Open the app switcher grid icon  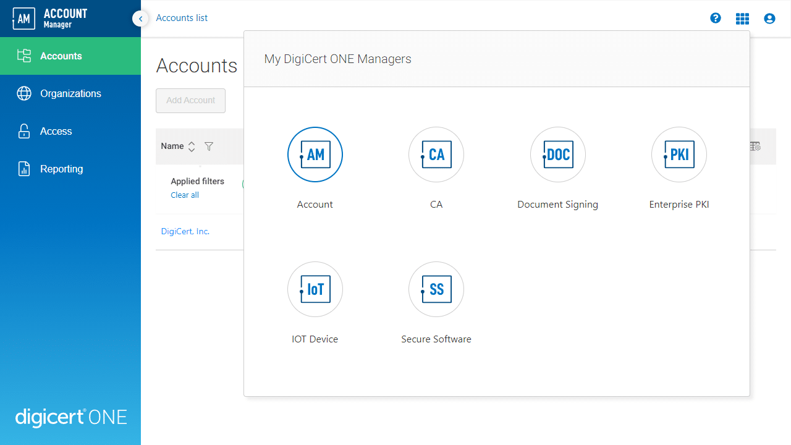tap(742, 18)
